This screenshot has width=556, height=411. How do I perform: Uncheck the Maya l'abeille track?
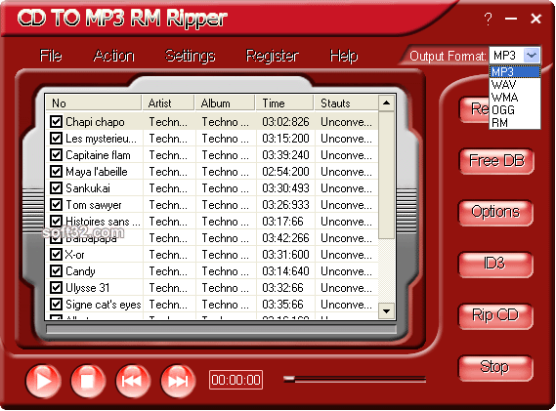pyautogui.click(x=56, y=172)
